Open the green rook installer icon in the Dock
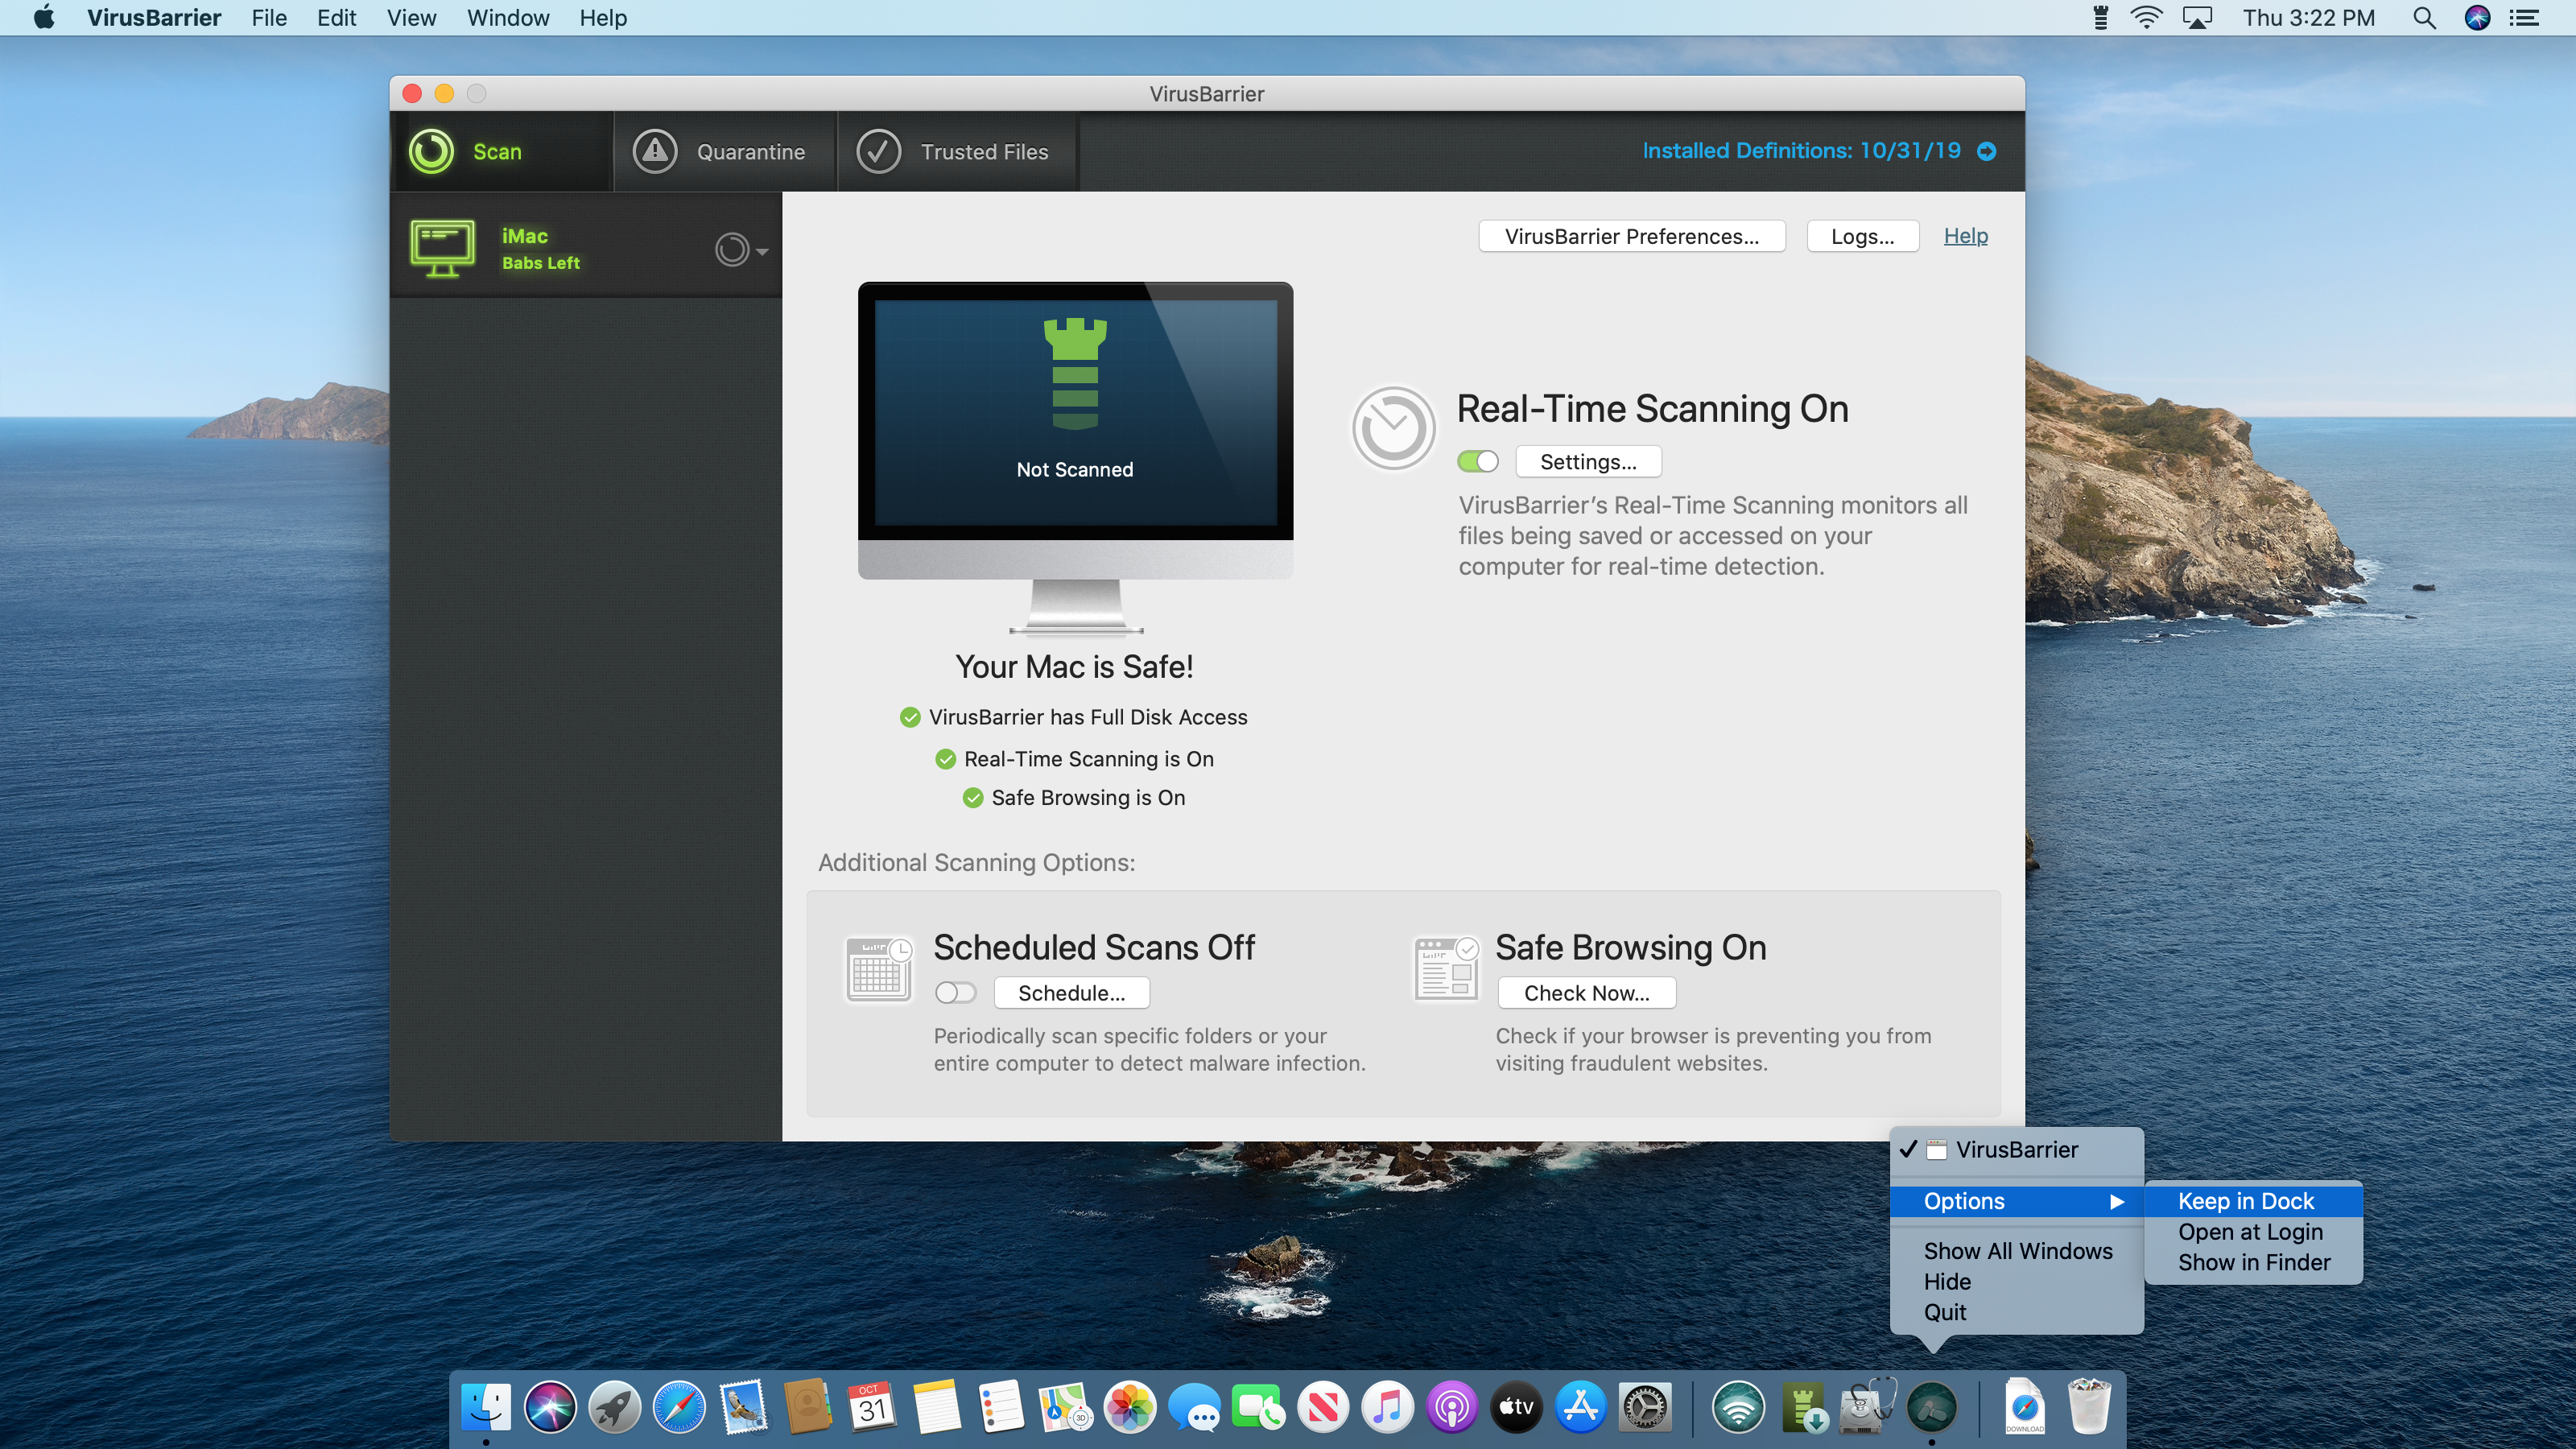2576x1449 pixels. (x=1803, y=1407)
